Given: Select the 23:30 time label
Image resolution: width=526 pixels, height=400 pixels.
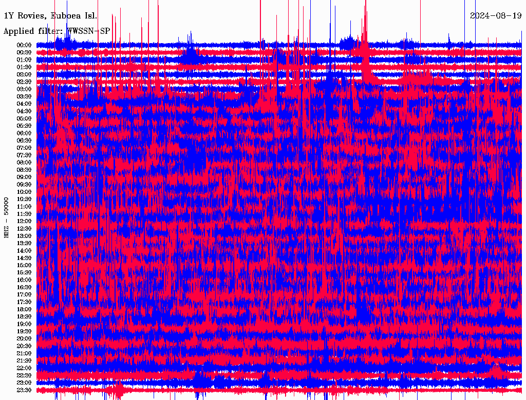Looking at the screenshot, I should click(x=24, y=390).
